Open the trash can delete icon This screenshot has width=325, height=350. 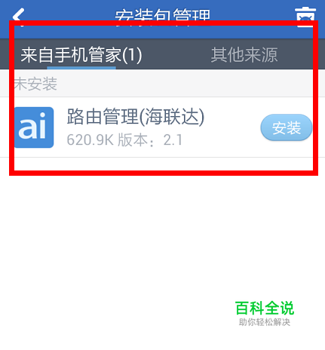pos(305,17)
